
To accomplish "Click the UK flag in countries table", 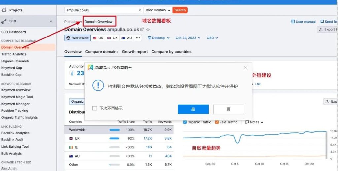I will [x=71, y=139].
